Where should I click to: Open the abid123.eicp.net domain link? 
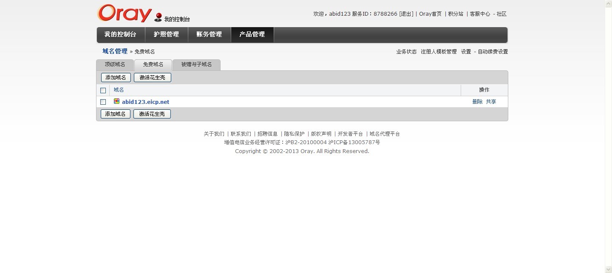tap(145, 102)
